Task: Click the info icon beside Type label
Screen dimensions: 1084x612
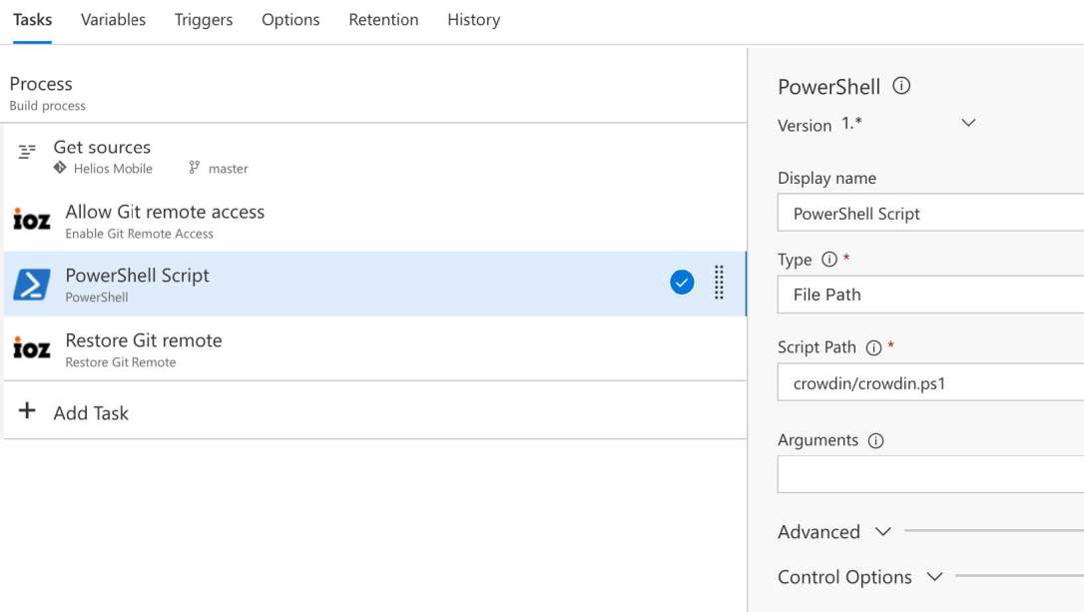Action: click(x=828, y=260)
